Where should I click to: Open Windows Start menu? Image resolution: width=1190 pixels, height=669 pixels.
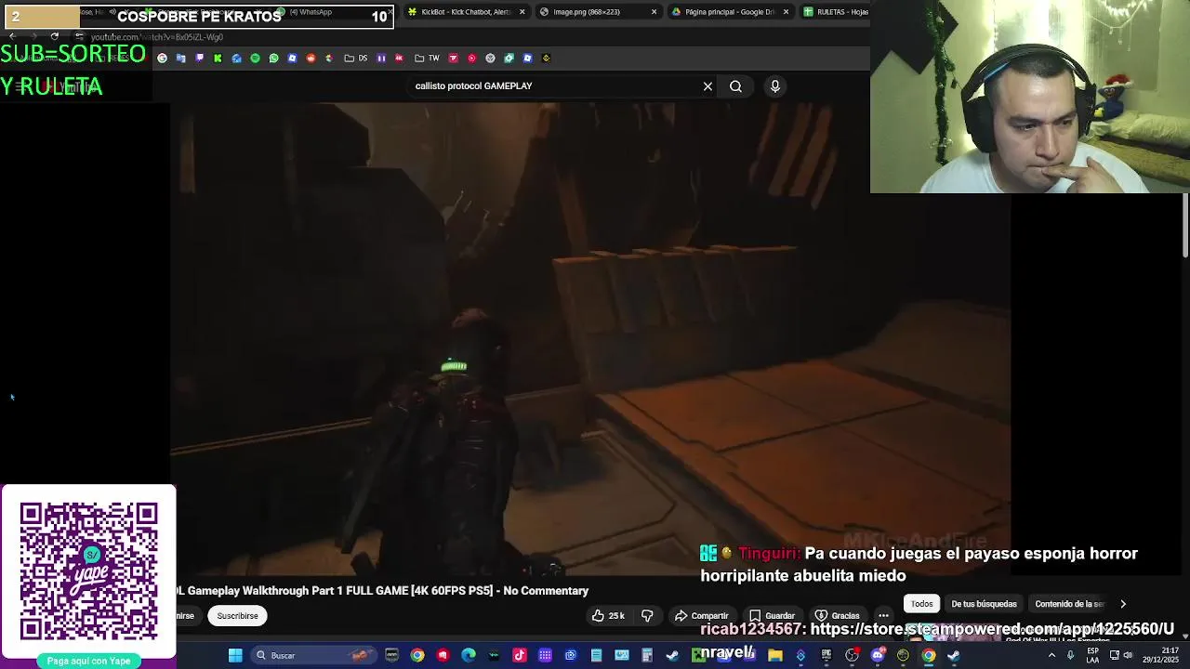[x=234, y=655]
